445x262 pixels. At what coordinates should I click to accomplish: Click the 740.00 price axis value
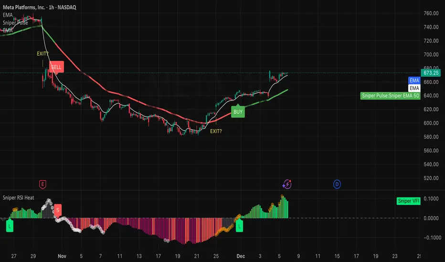click(x=431, y=27)
